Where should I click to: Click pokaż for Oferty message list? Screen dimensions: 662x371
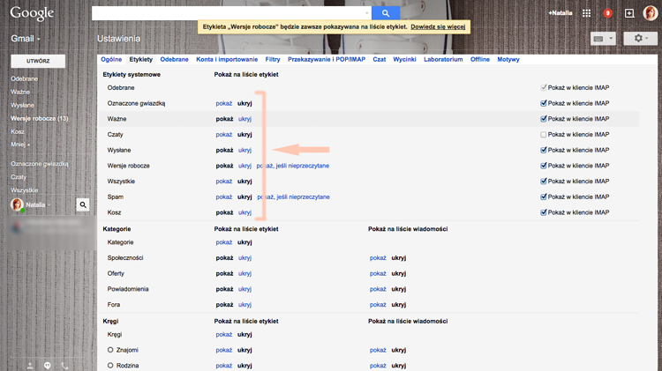point(378,273)
